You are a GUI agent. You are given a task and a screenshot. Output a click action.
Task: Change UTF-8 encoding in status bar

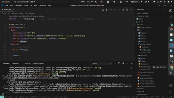[152, 97]
